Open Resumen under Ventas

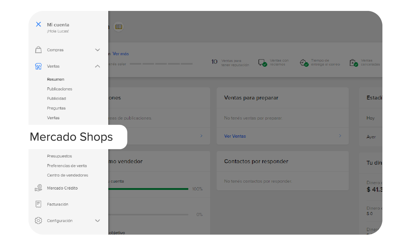pyautogui.click(x=55, y=79)
